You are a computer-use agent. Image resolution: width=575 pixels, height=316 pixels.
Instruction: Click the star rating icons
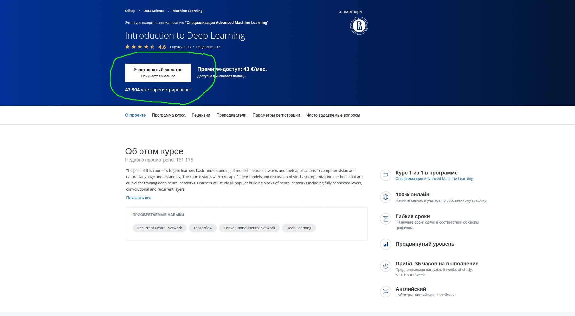[x=140, y=47]
